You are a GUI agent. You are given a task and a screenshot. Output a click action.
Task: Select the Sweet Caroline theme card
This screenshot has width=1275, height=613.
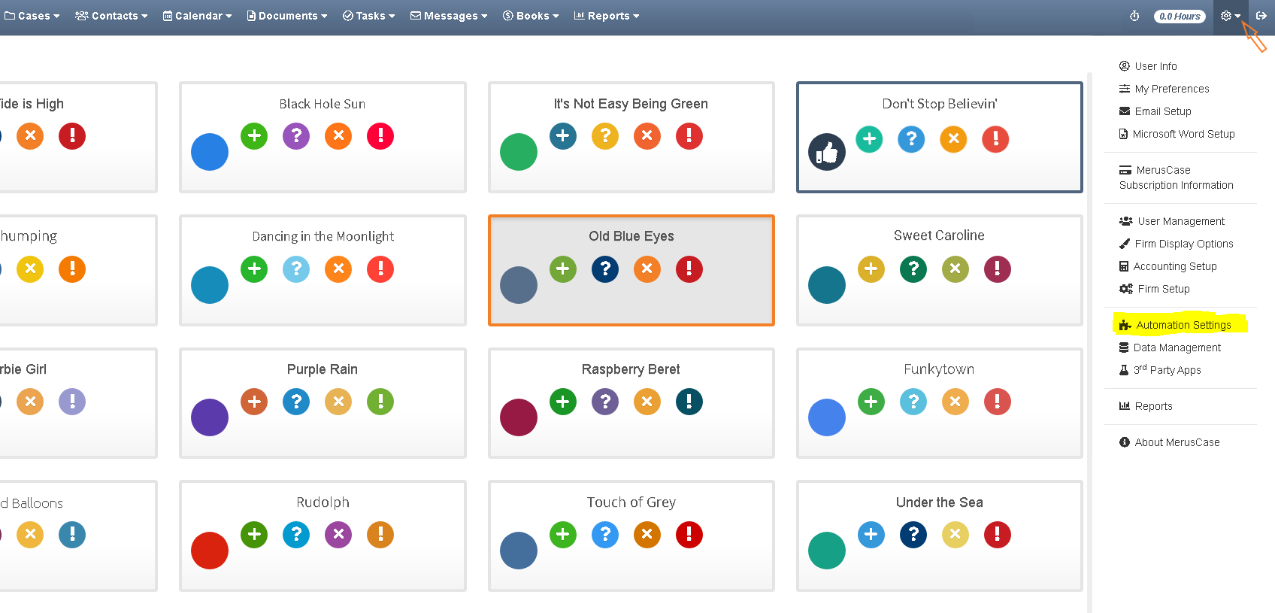coord(939,270)
